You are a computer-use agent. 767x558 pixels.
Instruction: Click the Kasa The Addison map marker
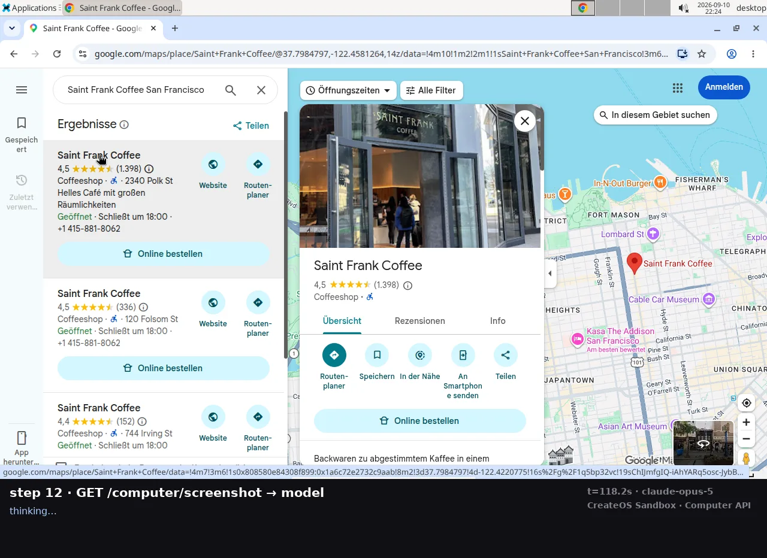coord(577,339)
